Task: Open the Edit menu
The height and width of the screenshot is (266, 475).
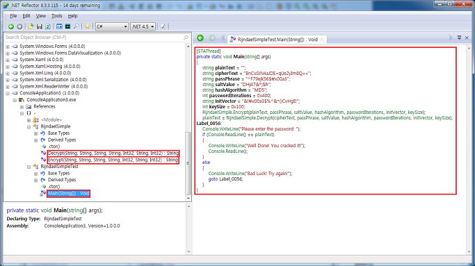Action: 26,16
